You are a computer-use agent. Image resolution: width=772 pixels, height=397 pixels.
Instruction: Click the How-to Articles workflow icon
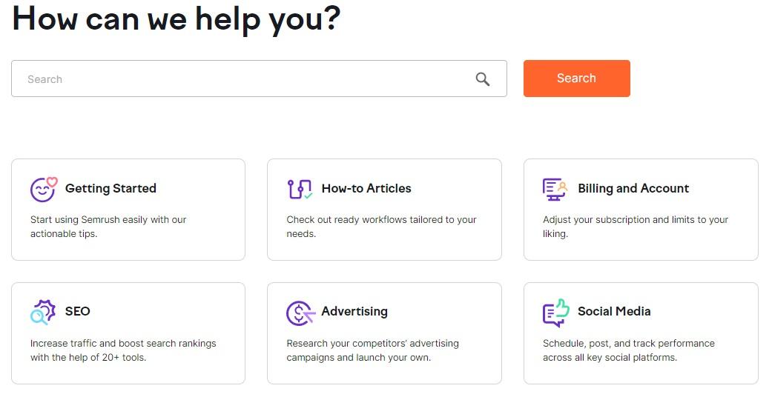click(x=300, y=189)
